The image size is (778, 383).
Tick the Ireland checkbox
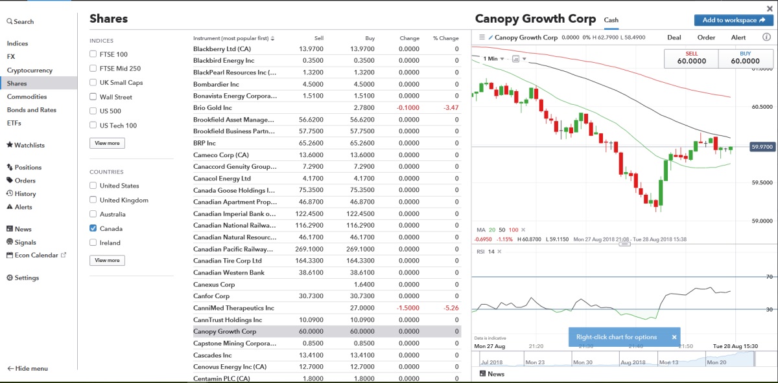point(94,243)
